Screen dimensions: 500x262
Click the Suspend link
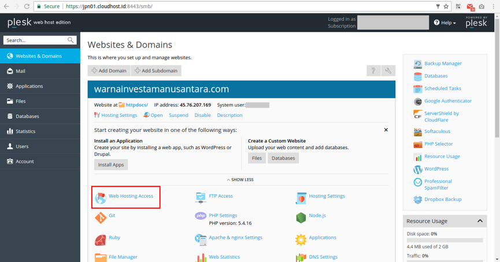179,115
